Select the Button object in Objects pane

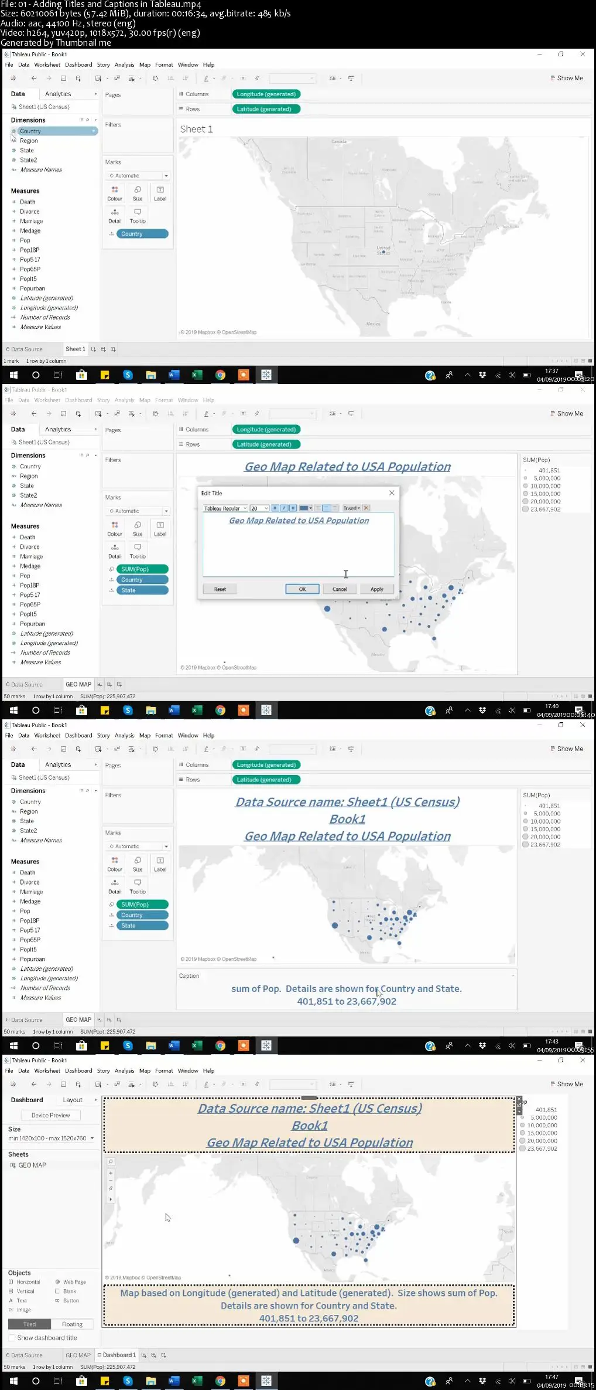67,1301
